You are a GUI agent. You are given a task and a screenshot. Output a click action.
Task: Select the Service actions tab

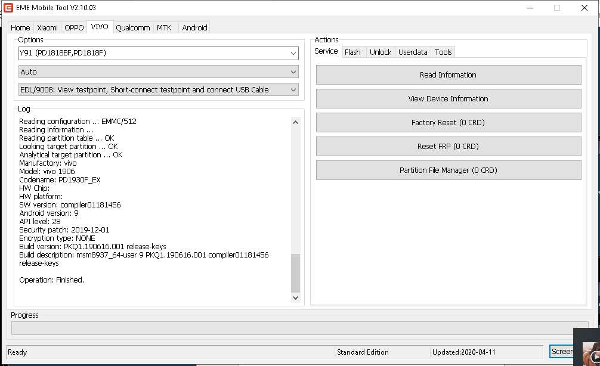click(326, 51)
